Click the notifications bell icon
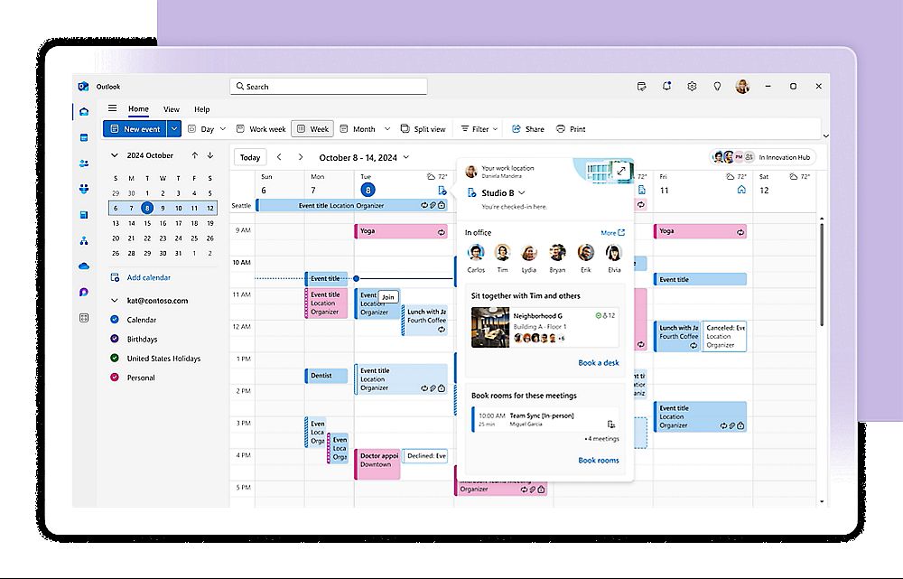Image resolution: width=903 pixels, height=579 pixels. pos(666,87)
